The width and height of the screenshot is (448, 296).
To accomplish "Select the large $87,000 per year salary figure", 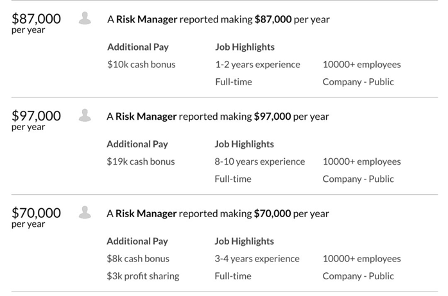I will click(37, 19).
